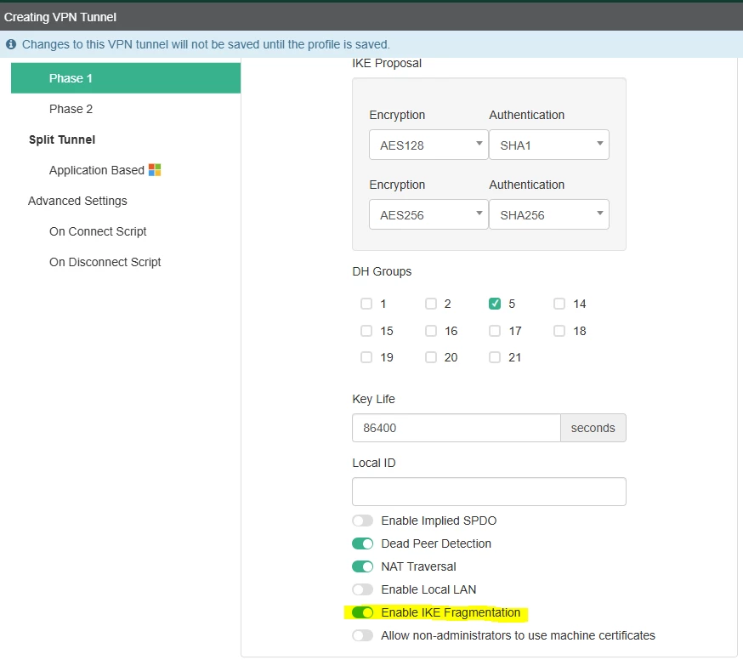Toggle Allow non-administrators to use machine certificates

click(362, 635)
